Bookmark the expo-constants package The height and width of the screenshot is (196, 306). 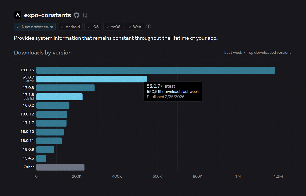pyautogui.click(x=85, y=15)
